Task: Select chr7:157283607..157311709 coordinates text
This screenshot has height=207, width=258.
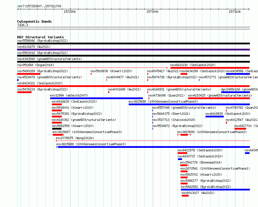Action: tap(39, 6)
